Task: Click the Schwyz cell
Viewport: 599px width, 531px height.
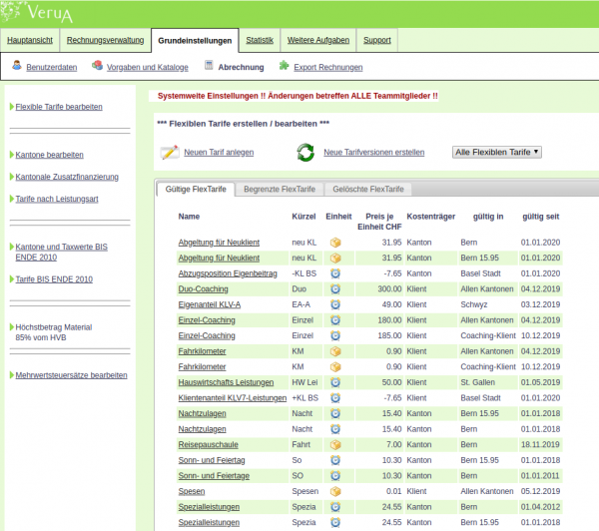Action: click(474, 304)
